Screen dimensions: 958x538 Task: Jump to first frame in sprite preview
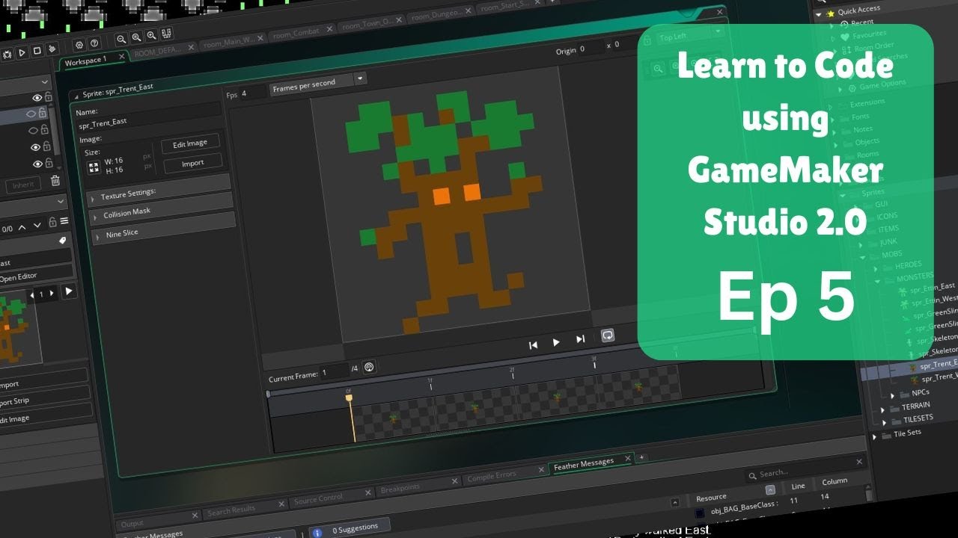click(x=533, y=344)
